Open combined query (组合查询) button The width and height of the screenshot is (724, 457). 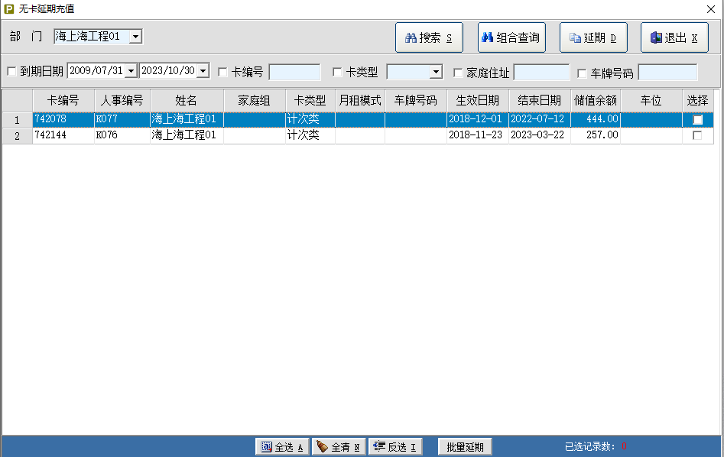pyautogui.click(x=511, y=37)
